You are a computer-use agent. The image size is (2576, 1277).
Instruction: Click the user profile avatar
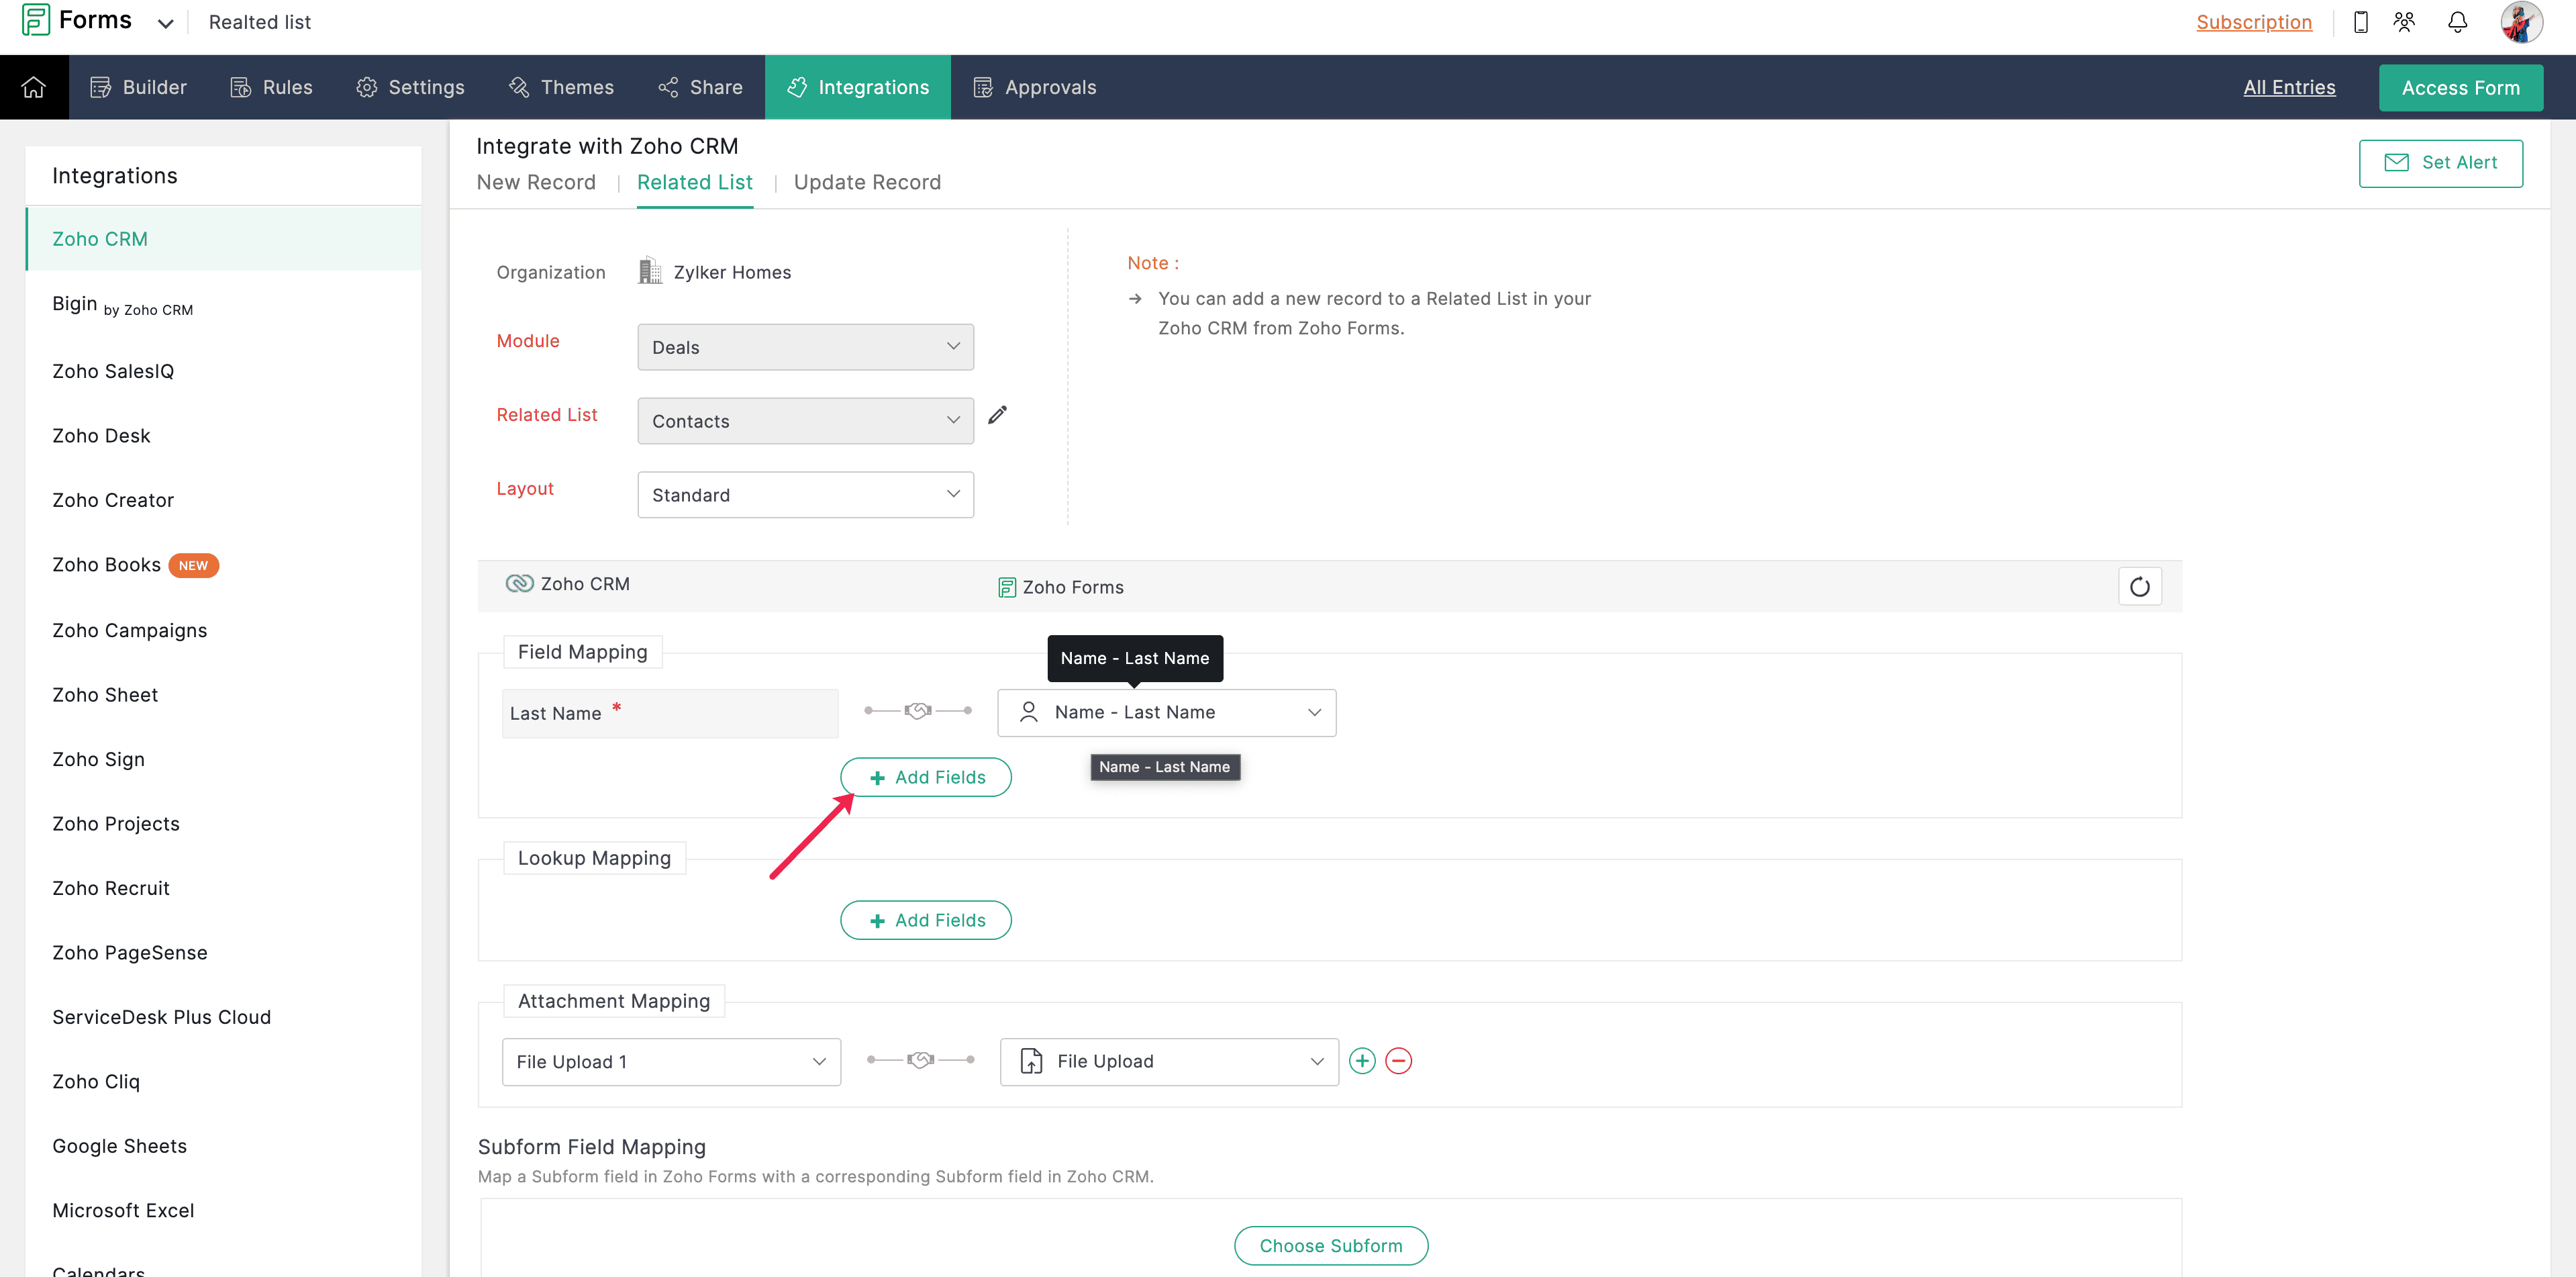click(2520, 22)
